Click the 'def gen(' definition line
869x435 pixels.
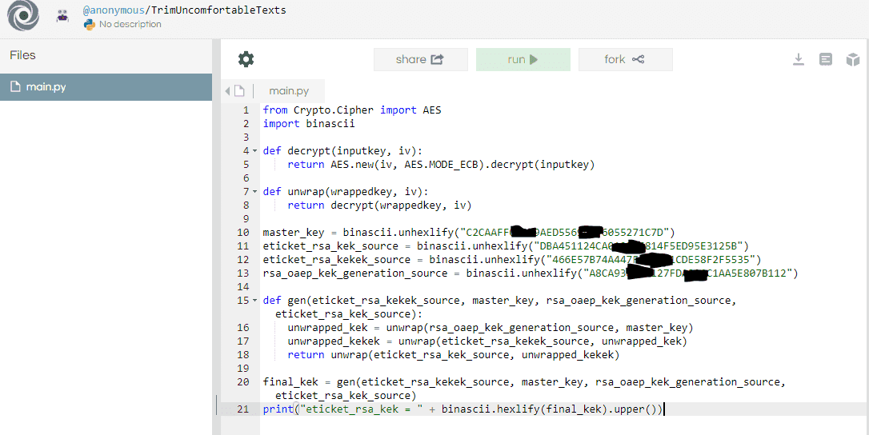(500, 307)
